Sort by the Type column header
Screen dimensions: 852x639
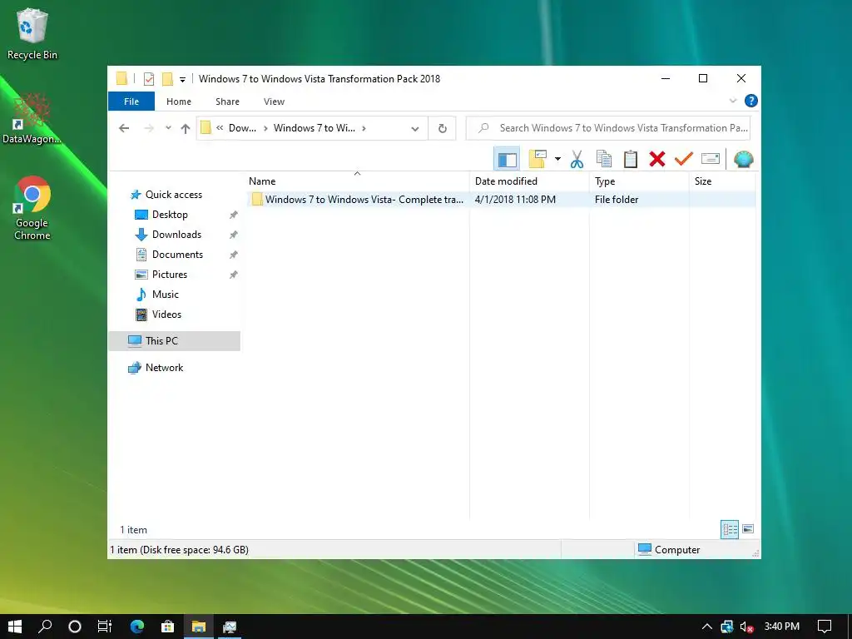(x=640, y=181)
